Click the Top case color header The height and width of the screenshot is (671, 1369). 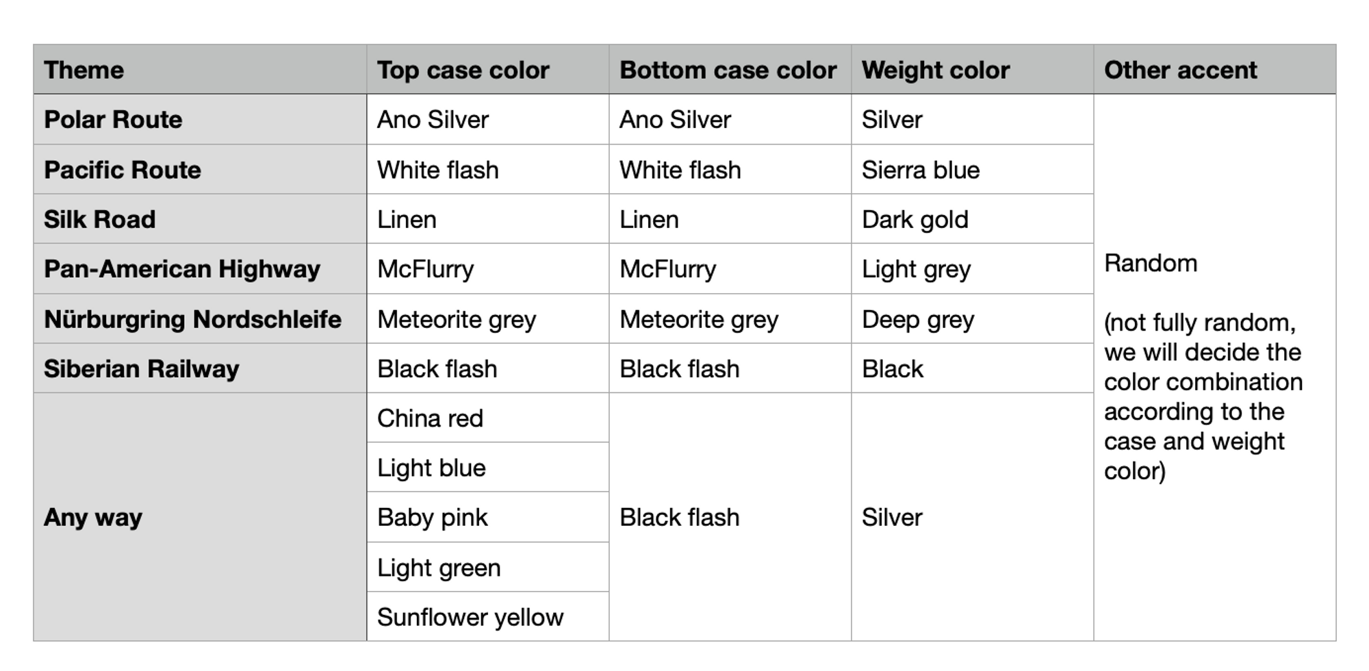click(463, 70)
